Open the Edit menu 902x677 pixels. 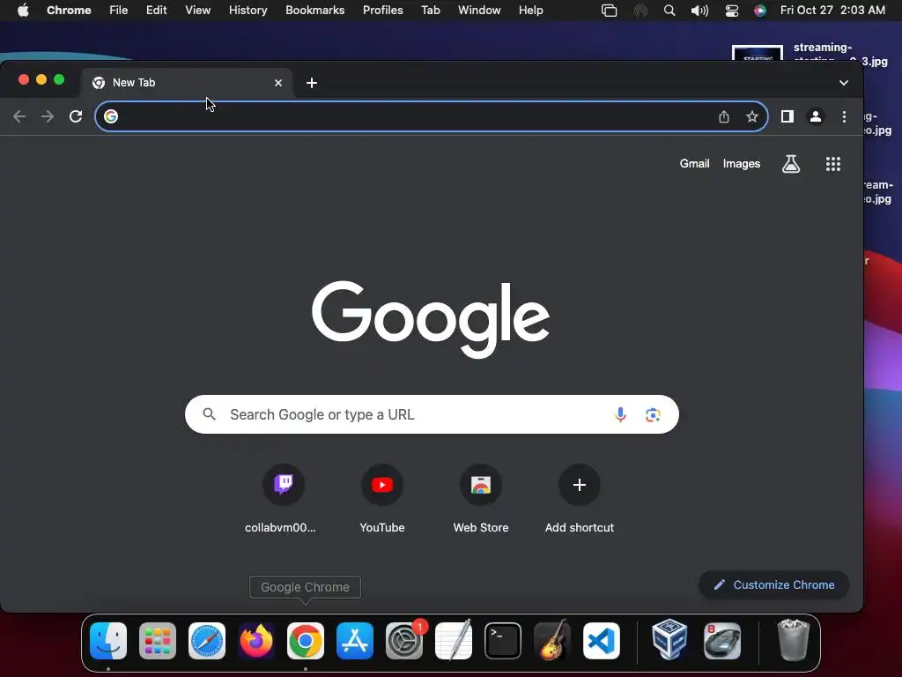click(157, 11)
